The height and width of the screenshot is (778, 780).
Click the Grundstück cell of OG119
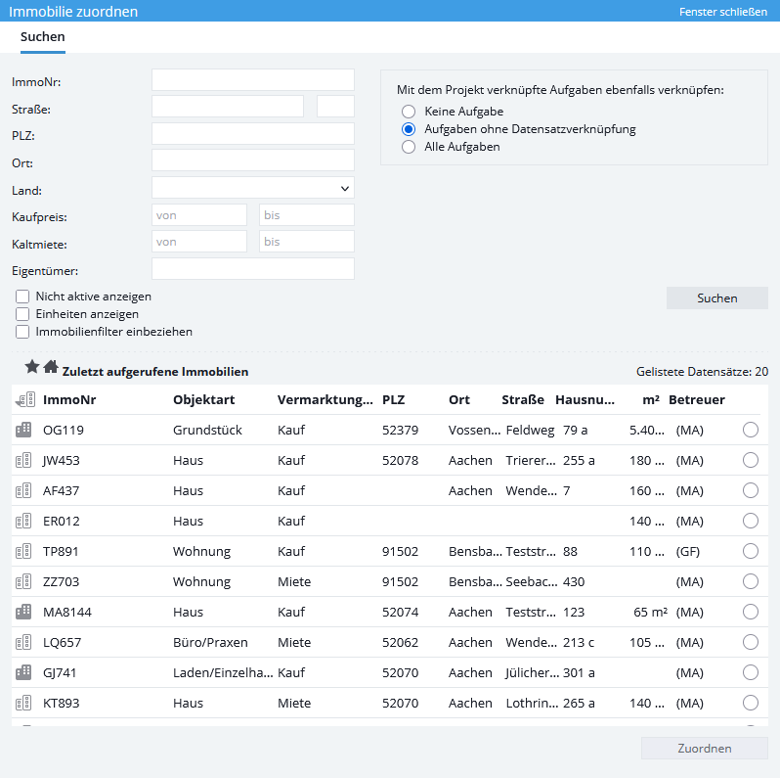point(207,430)
